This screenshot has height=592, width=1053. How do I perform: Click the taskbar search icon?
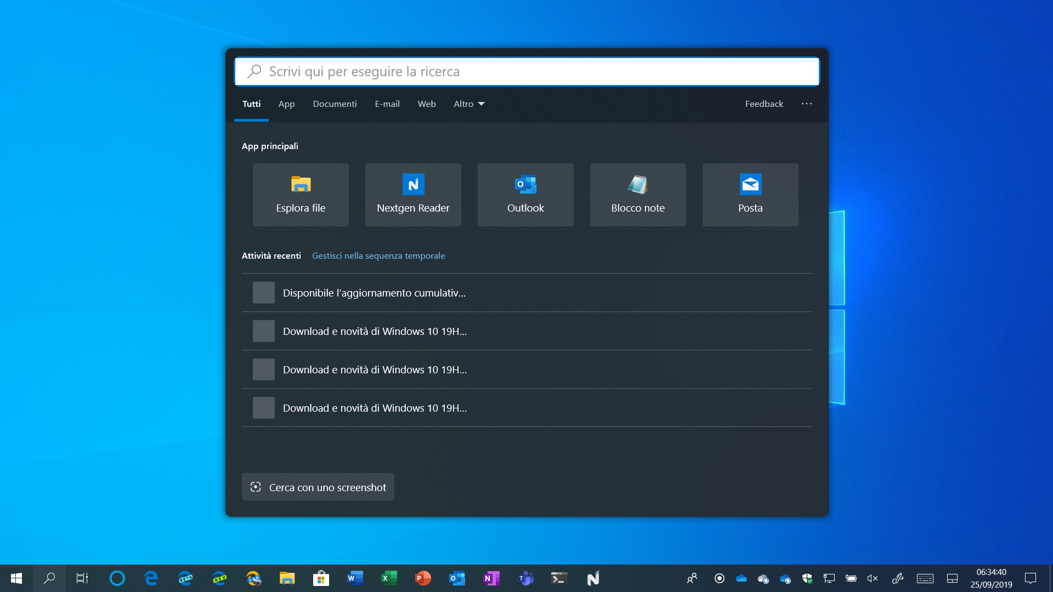[49, 578]
